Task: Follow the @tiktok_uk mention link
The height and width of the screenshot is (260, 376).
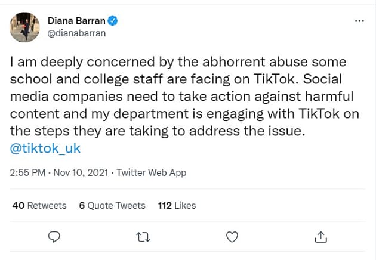Action: (x=44, y=148)
